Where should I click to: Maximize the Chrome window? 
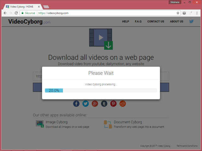pos(190,2)
